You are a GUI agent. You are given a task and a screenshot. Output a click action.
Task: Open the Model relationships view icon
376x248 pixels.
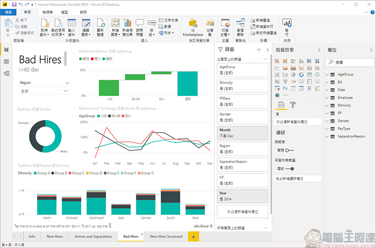[7, 73]
